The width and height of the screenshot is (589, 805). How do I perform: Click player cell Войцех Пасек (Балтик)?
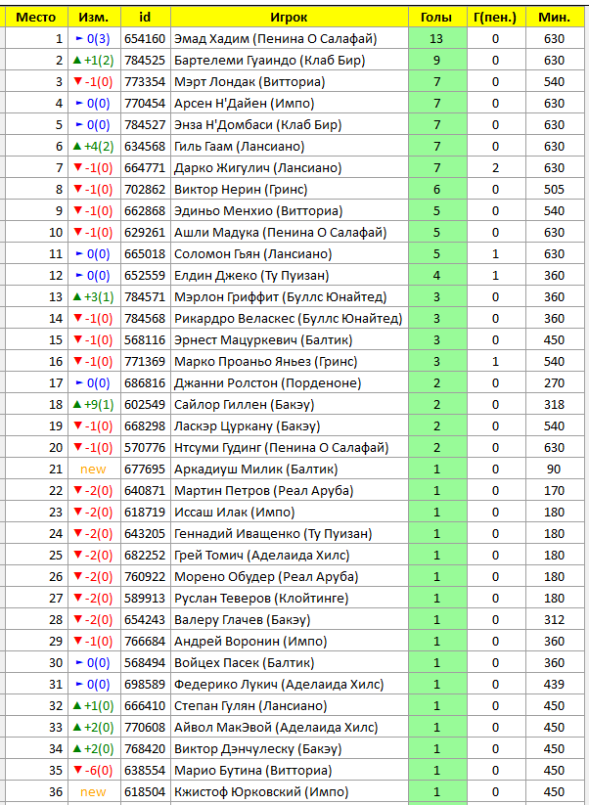tap(289, 664)
